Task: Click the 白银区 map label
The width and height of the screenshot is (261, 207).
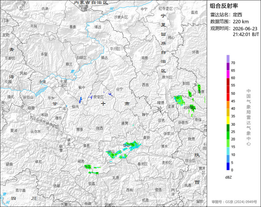Action: 82,58
